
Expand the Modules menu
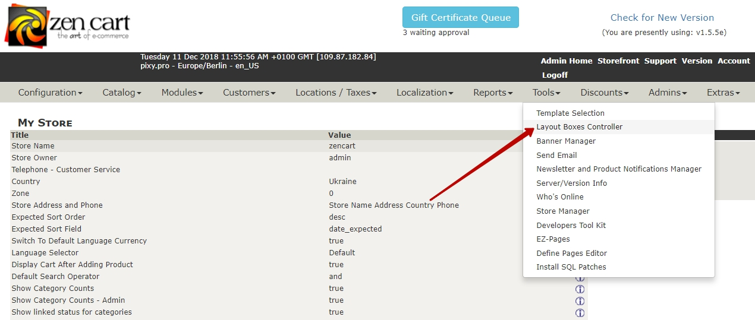coord(182,93)
